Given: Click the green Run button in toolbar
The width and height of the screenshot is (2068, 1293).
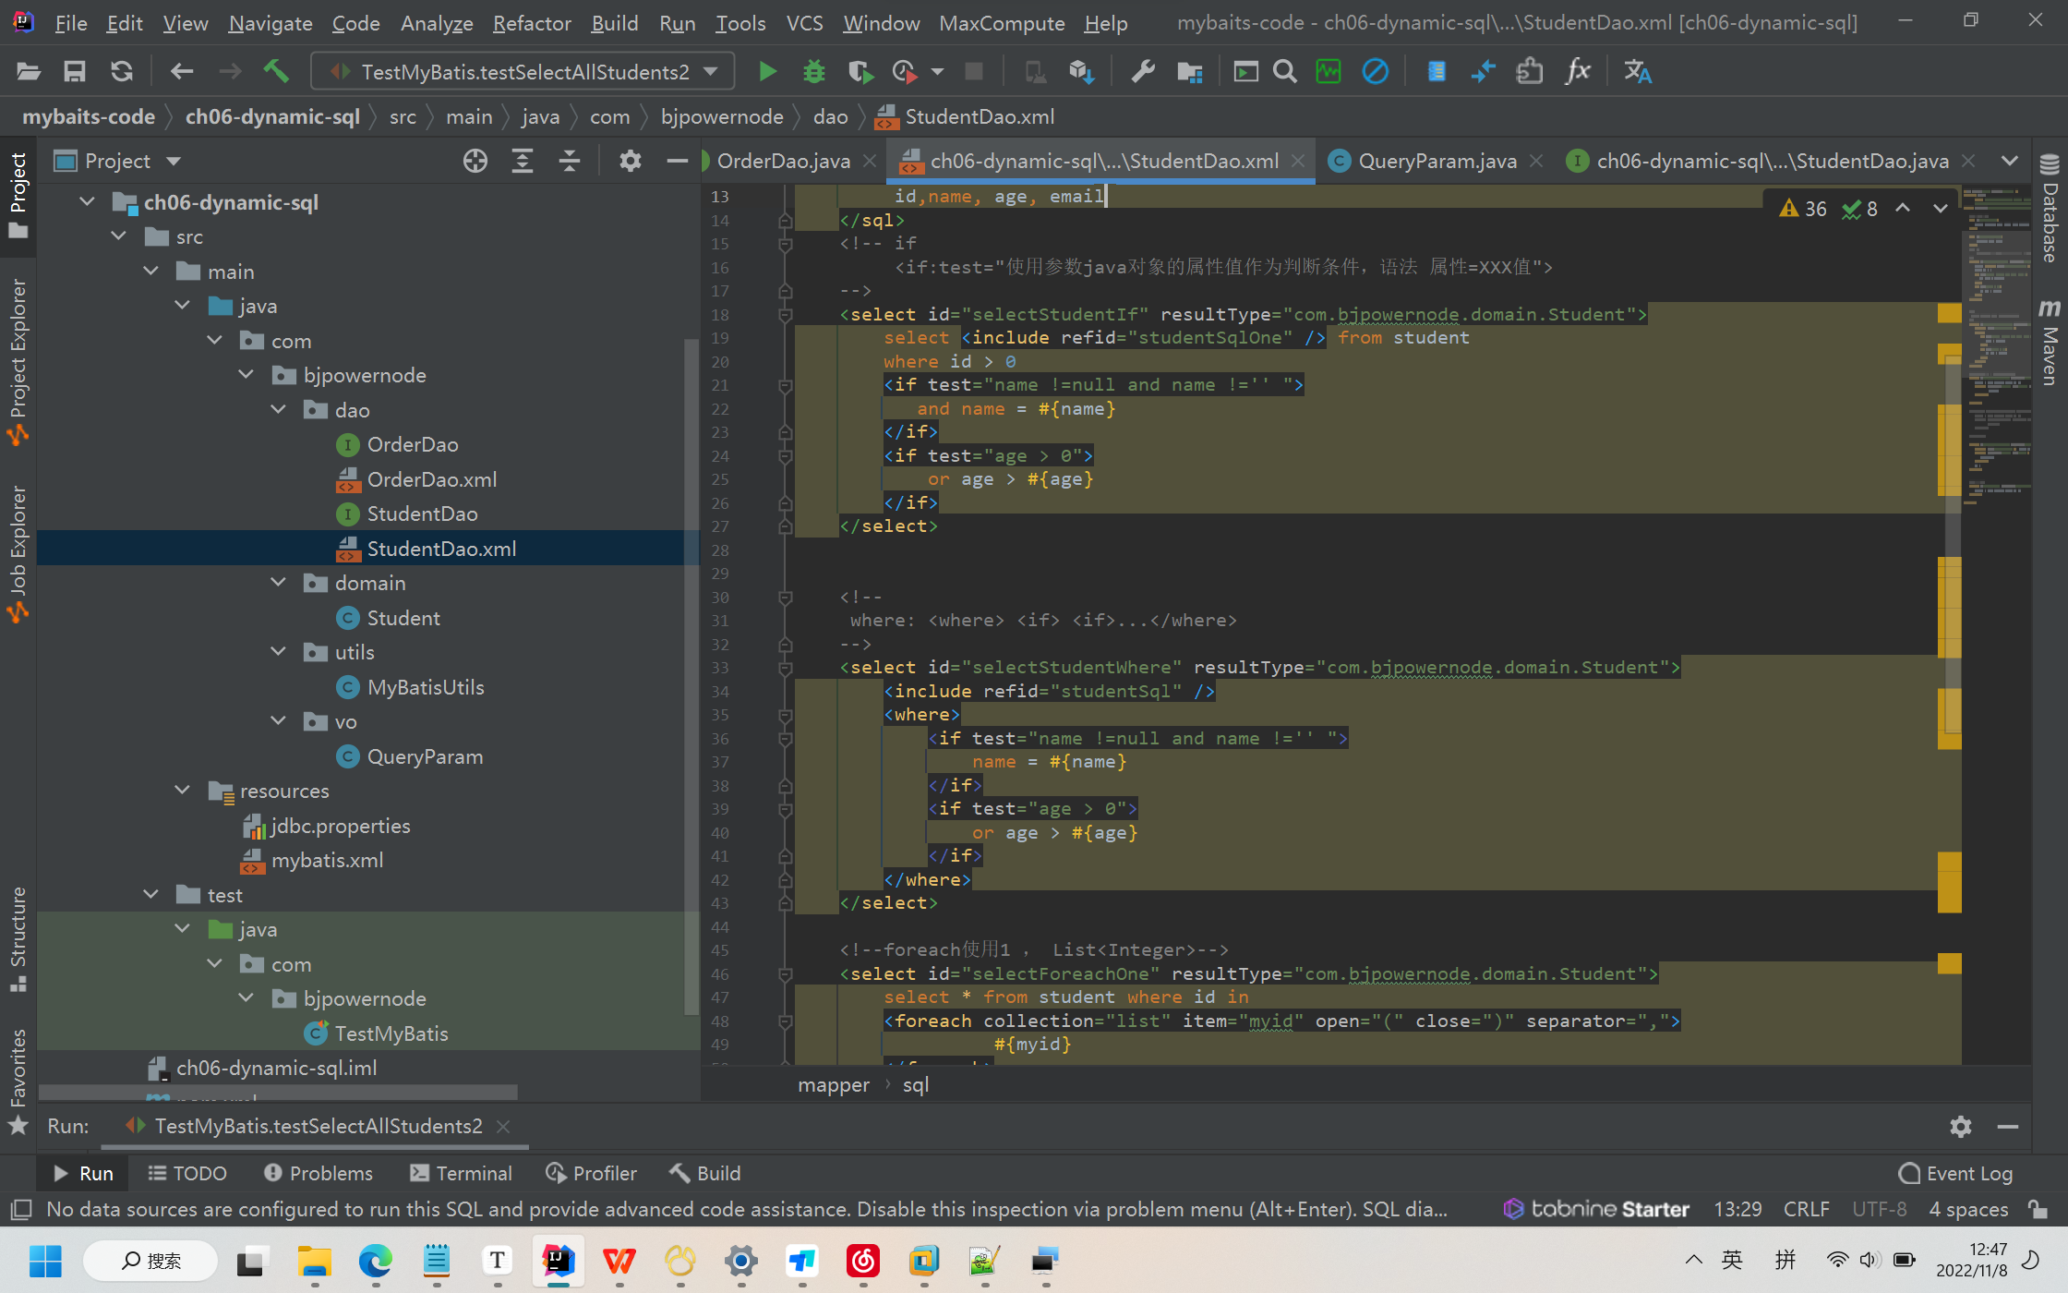Looking at the screenshot, I should (766, 71).
